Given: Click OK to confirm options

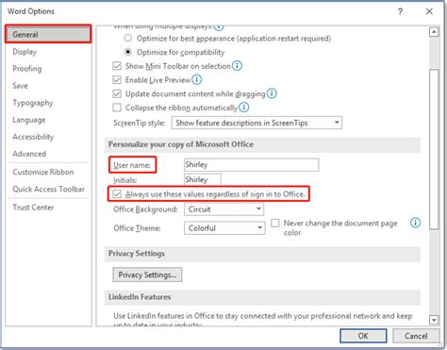Looking at the screenshot, I should pyautogui.click(x=363, y=336).
